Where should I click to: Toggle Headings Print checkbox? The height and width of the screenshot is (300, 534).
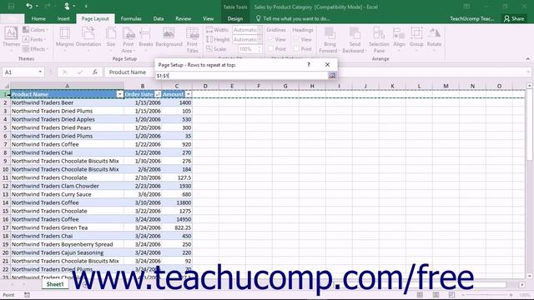coord(297,49)
